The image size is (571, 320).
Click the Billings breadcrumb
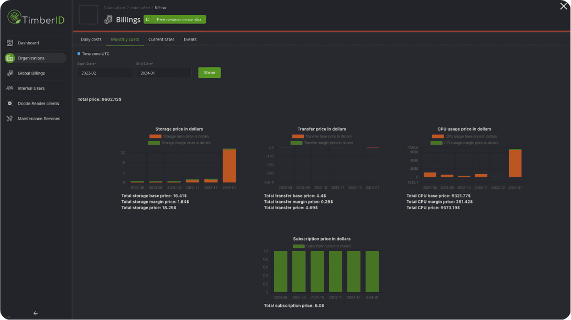[161, 7]
